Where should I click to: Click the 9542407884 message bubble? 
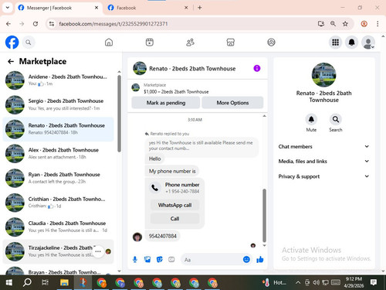tap(163, 236)
